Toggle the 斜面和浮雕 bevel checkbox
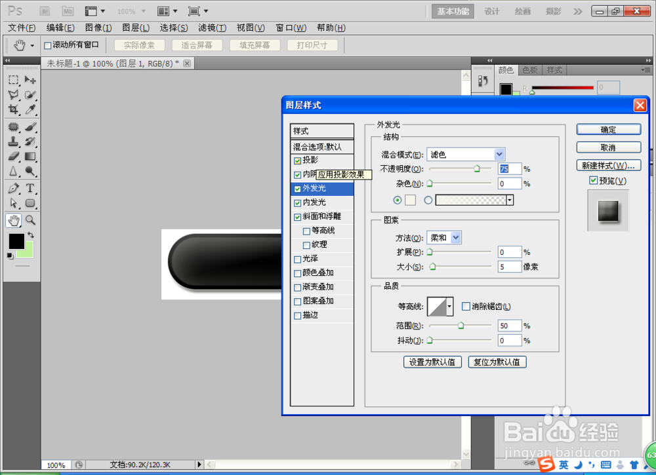The height and width of the screenshot is (475, 656). click(x=297, y=218)
